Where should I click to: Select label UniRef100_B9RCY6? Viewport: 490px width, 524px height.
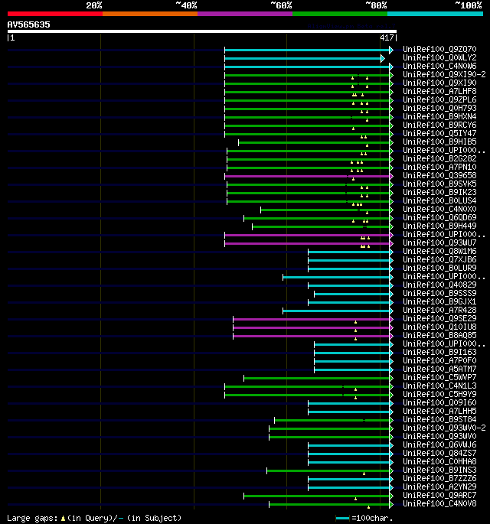(439, 125)
